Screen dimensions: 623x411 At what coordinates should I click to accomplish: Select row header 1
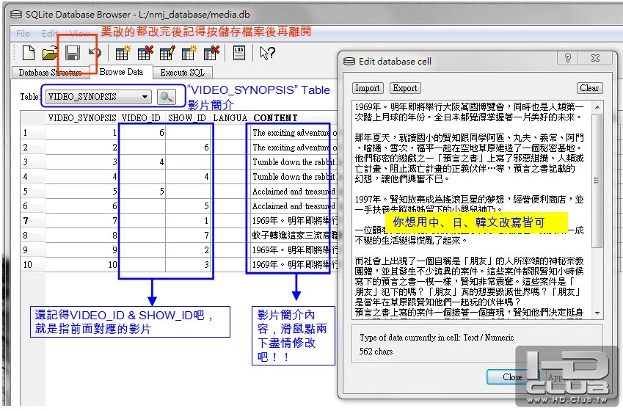point(33,133)
